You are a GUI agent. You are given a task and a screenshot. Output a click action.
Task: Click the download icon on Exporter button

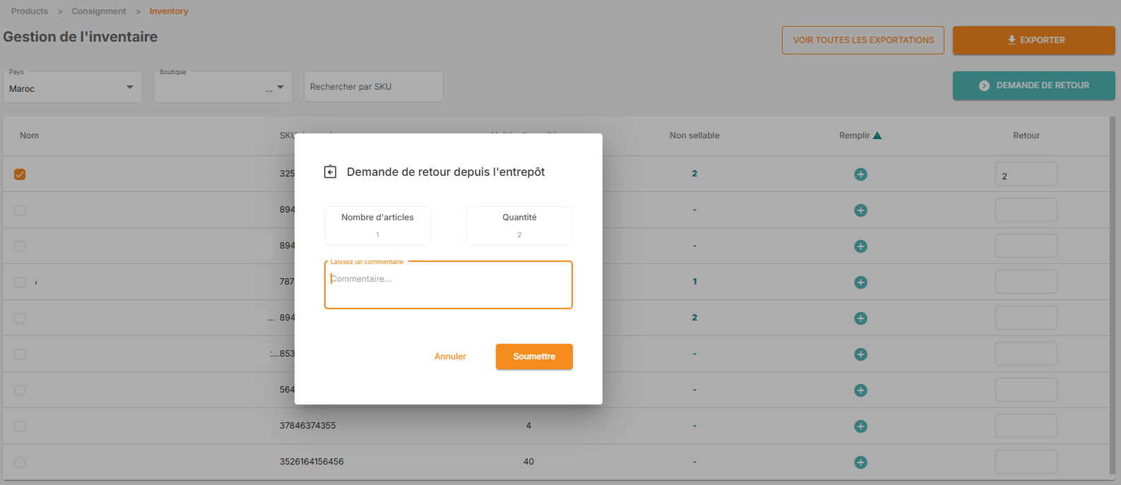(x=1012, y=40)
